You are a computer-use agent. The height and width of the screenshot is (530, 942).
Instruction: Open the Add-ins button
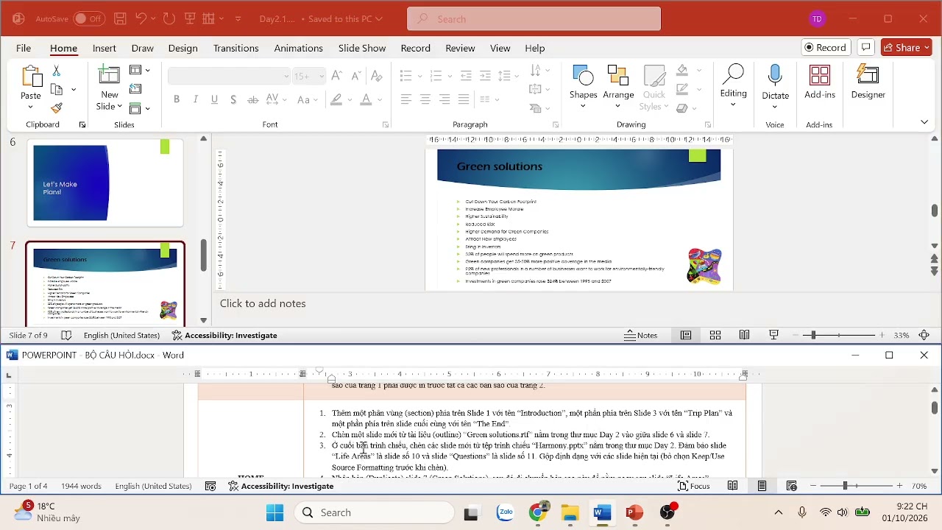coord(820,82)
